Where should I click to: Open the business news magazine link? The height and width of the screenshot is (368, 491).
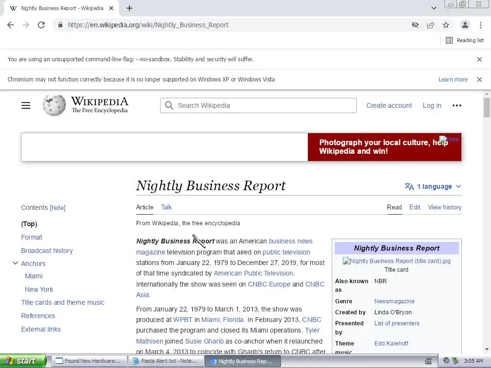tap(291, 241)
